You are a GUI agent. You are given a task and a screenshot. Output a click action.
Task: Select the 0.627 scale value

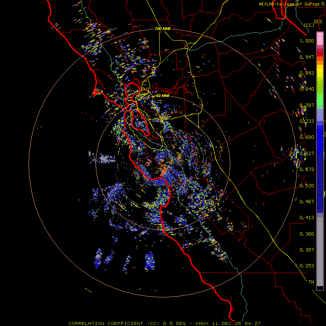[x=307, y=154]
